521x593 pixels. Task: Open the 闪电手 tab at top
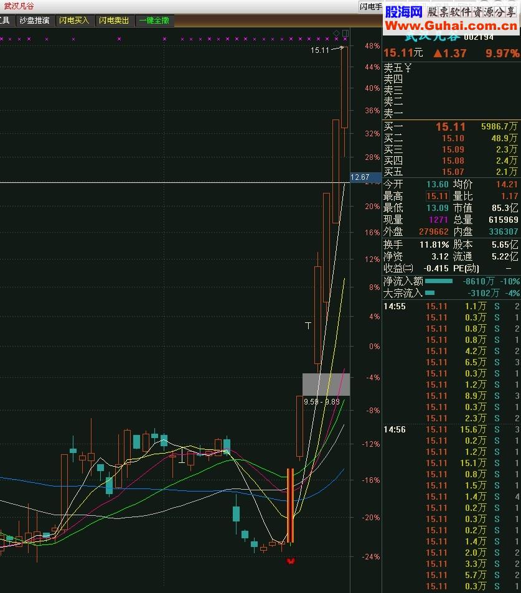point(370,6)
